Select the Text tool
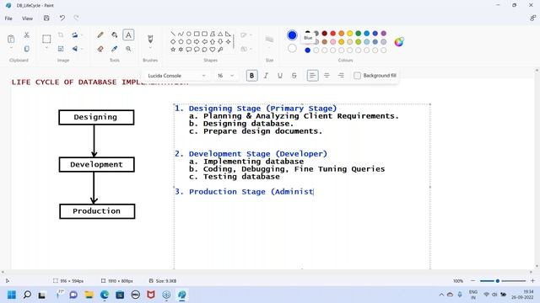Viewport: 540px width, 303px height. pyautogui.click(x=128, y=35)
